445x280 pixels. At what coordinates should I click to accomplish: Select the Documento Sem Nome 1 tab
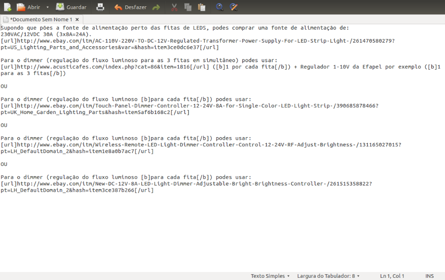click(40, 20)
